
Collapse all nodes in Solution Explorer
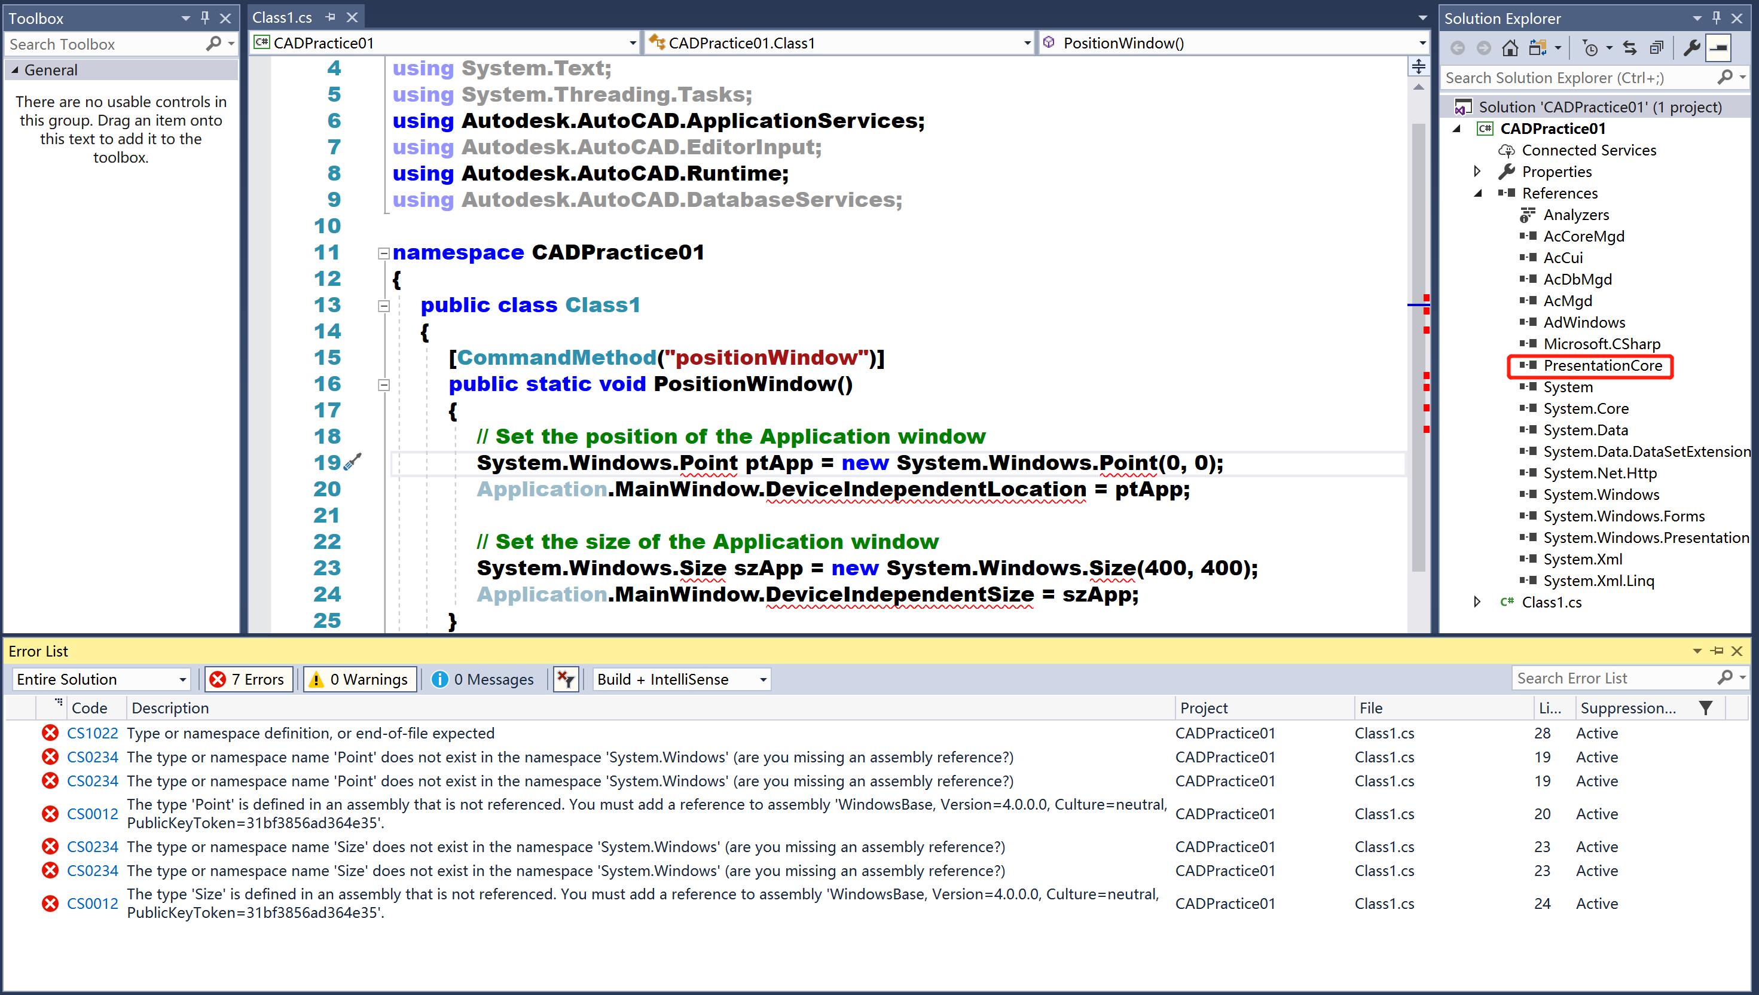tap(1657, 47)
